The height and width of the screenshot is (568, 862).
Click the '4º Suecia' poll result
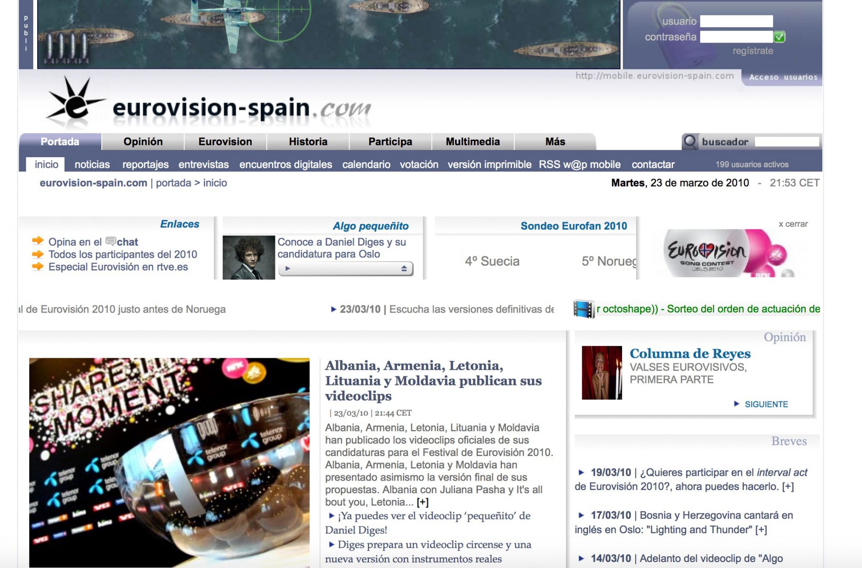coord(492,261)
